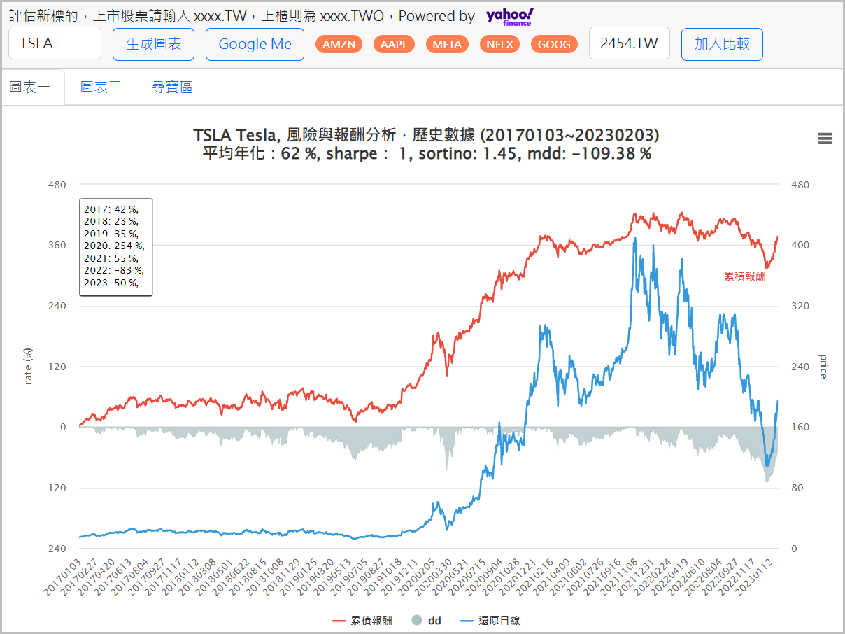Screen dimensions: 845x634
Task: Click the red 累積報酬 label on chart
Action: [744, 276]
